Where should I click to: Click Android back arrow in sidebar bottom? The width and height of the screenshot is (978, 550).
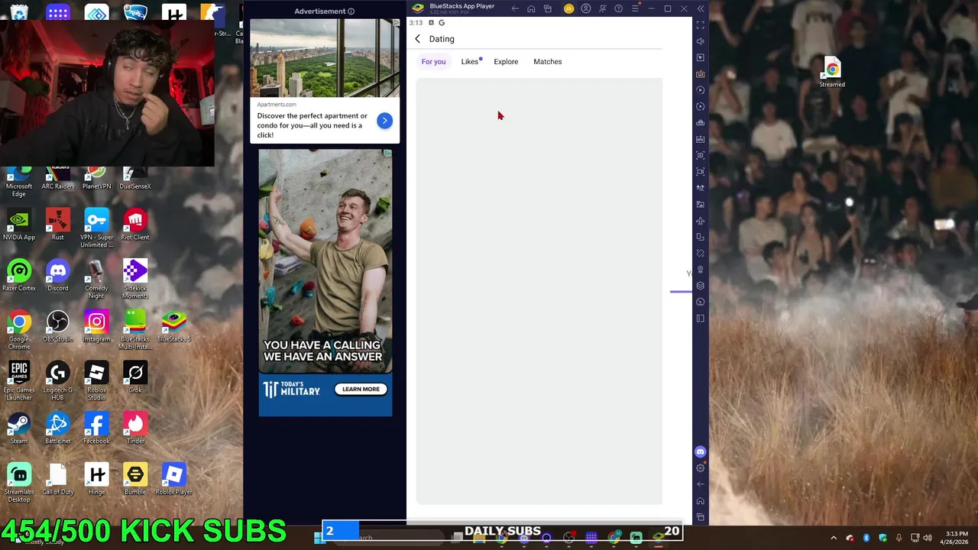(x=701, y=484)
